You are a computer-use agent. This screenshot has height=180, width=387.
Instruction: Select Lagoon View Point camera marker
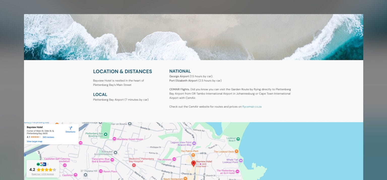pos(194,144)
